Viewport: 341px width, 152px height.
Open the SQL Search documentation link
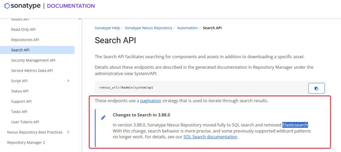[x=210, y=137]
